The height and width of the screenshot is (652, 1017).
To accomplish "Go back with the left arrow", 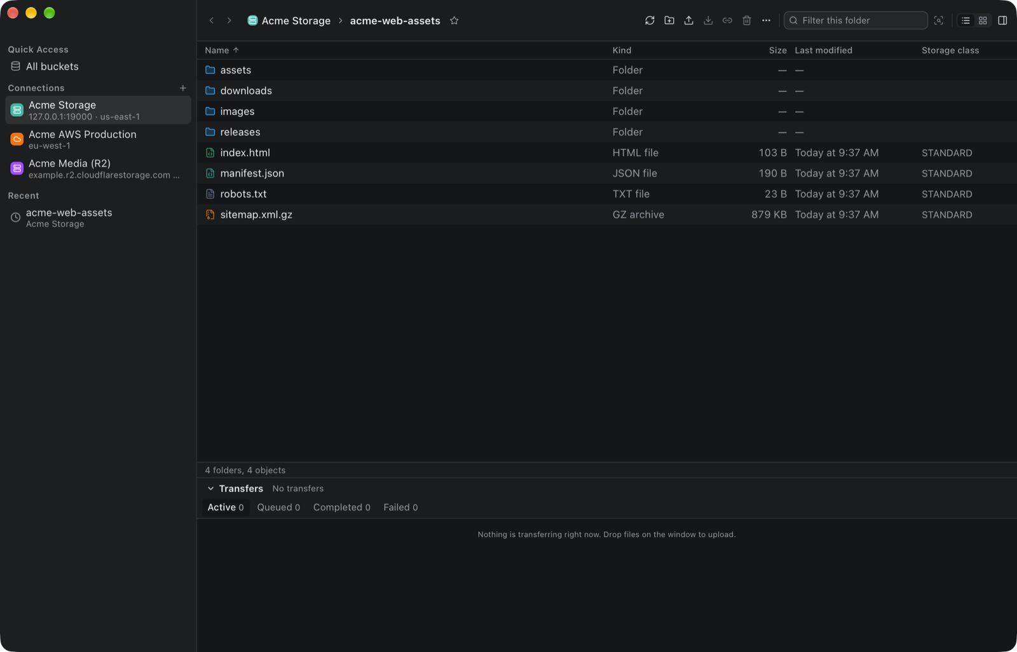I will [x=212, y=20].
